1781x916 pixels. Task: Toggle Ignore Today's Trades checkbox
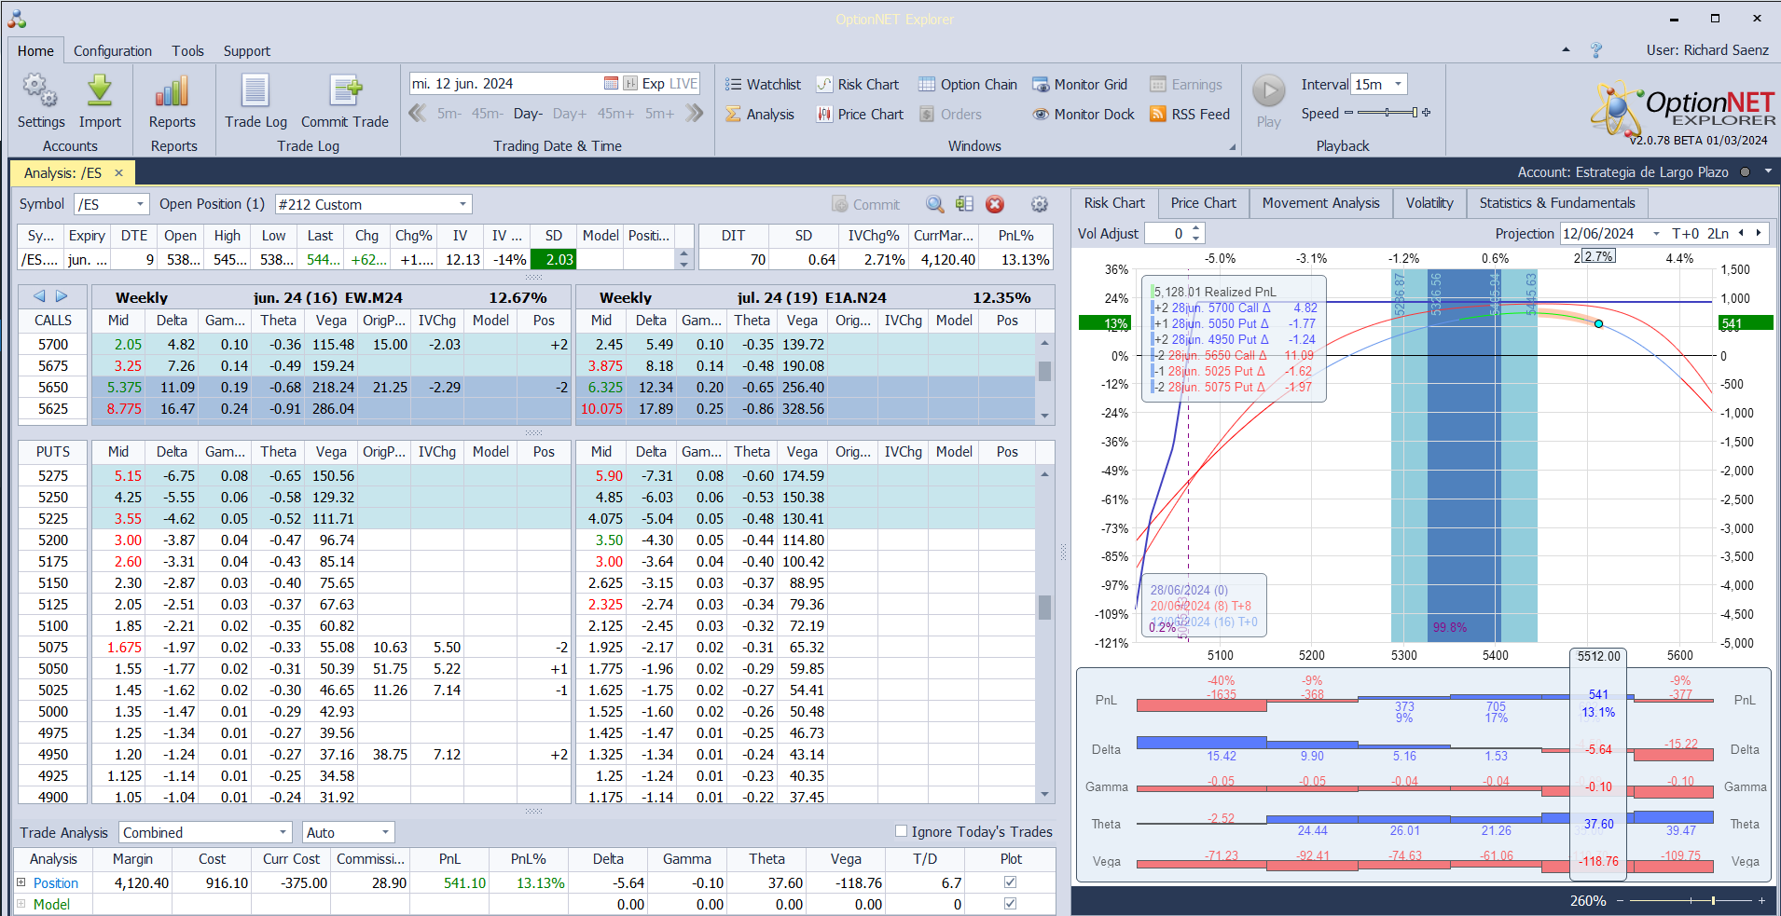click(901, 831)
